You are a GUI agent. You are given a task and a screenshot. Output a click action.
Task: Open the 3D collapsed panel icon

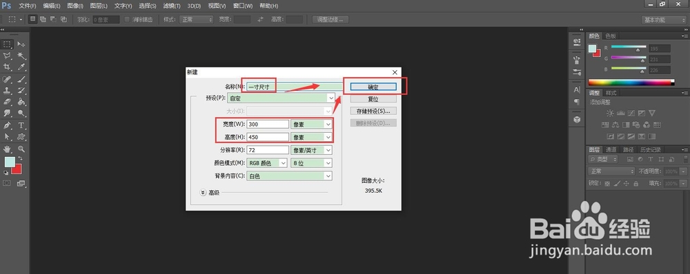577,119
